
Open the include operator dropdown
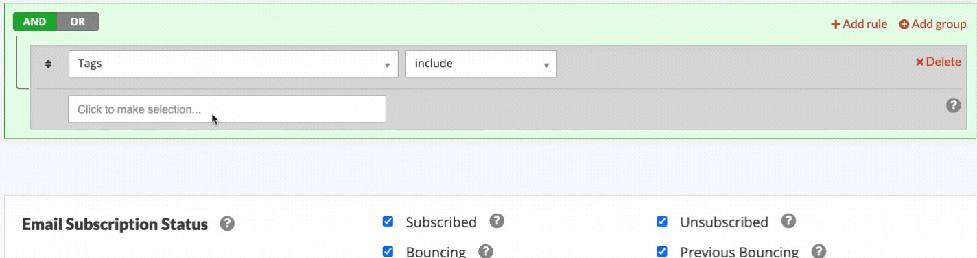tap(481, 64)
